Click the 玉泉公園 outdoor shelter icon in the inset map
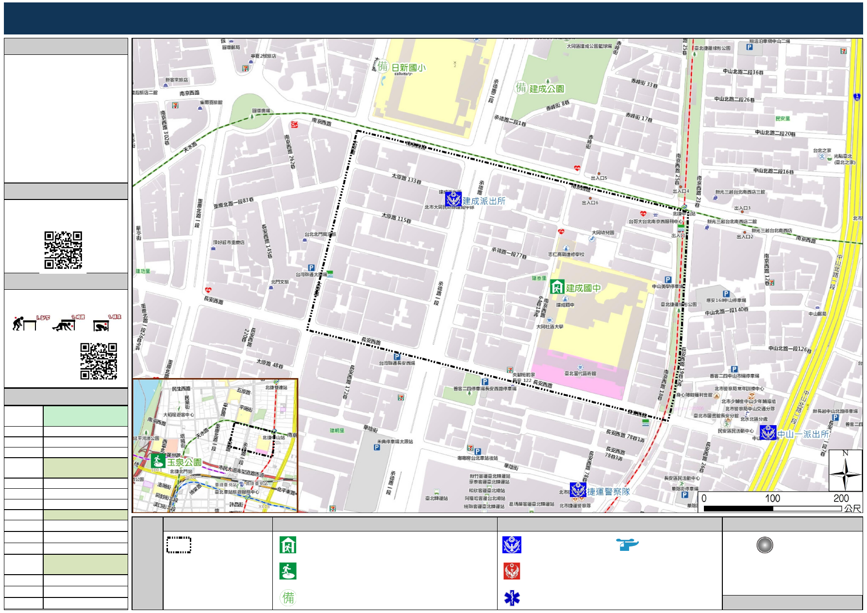 [x=158, y=461]
